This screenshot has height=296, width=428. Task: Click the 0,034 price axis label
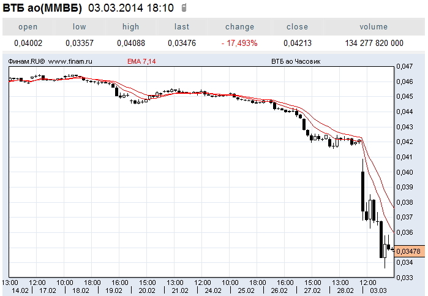(x=405, y=262)
